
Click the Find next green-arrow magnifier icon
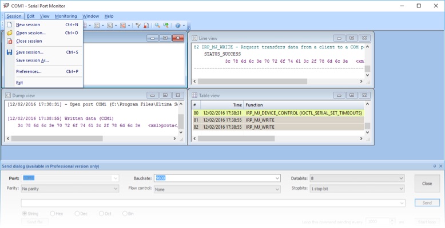pyautogui.click(x=166, y=26)
